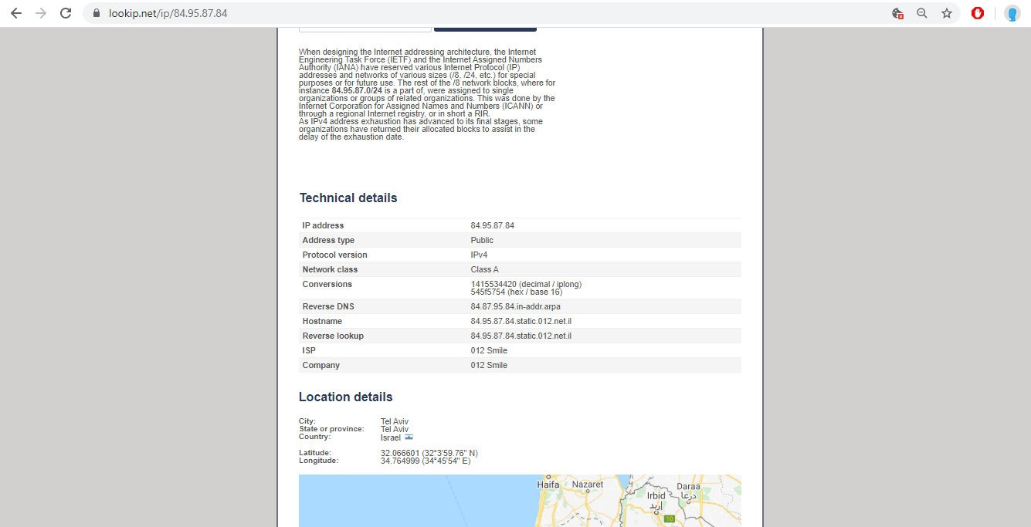Click the Haifa label on the map

[548, 485]
